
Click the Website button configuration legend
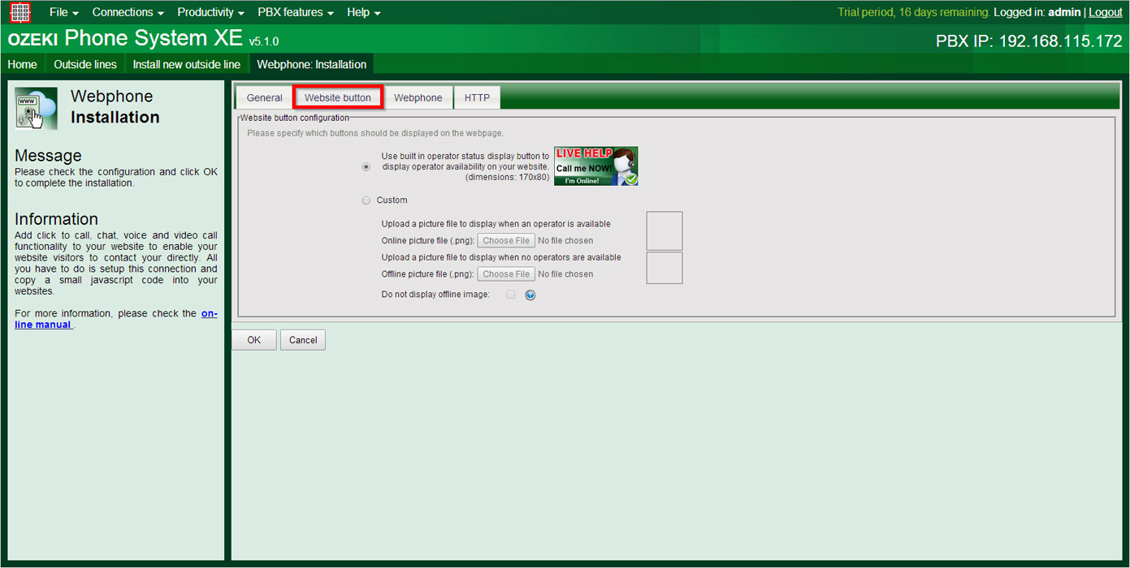pos(295,118)
